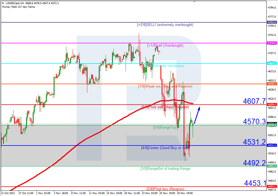Click the [2/8]Pivot buy (Reverse) label

[x=165, y=189]
